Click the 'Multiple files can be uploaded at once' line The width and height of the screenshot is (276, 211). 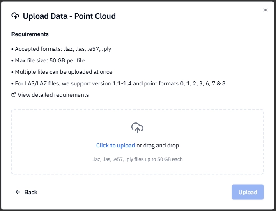point(62,72)
